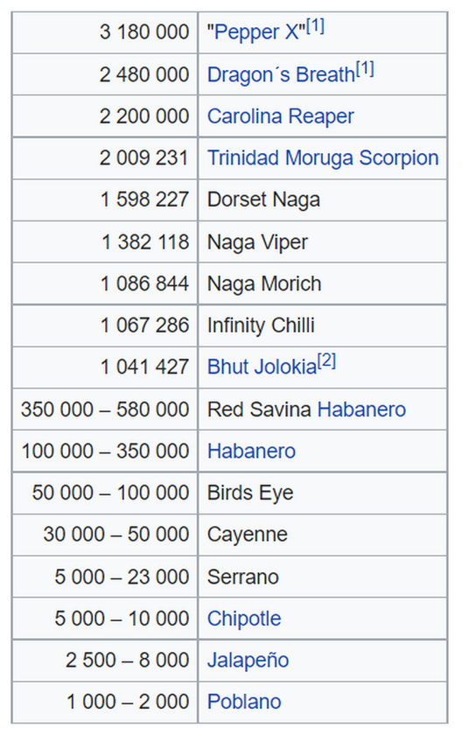Follow the Poblano link
The width and height of the screenshot is (476, 735).
click(x=244, y=702)
